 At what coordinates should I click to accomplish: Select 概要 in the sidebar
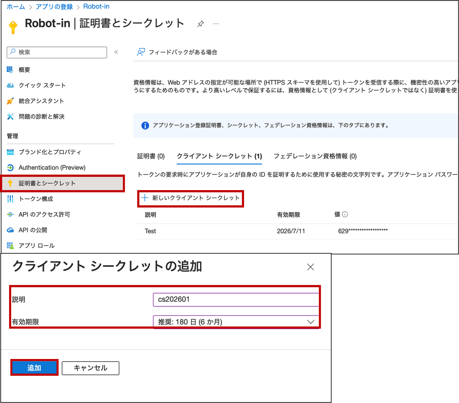[24, 70]
